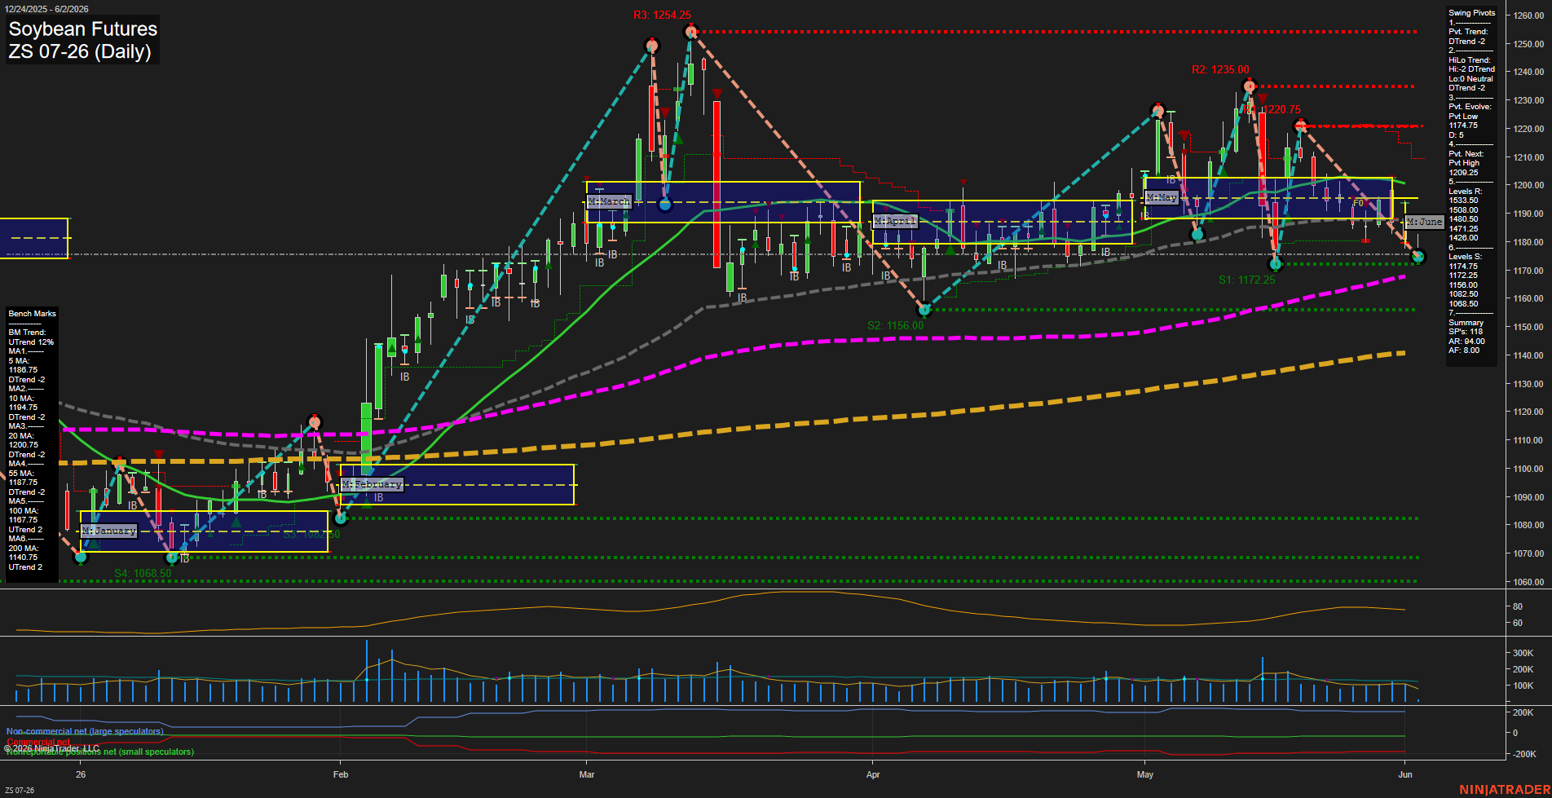1552x798 pixels.
Task: Click the AR: 94.00 summary value
Action: tap(1466, 342)
